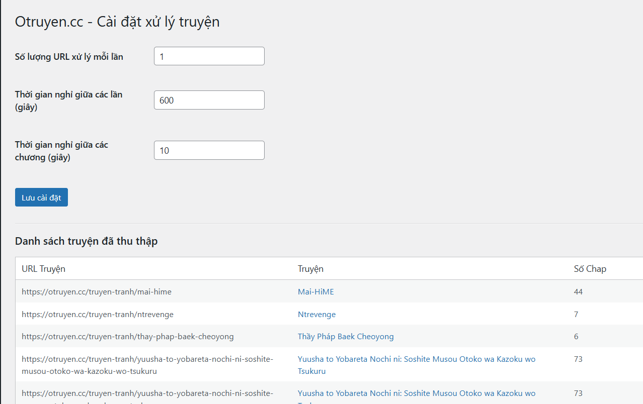Click the 'Số Chap' column header
The image size is (643, 404).
pos(590,269)
